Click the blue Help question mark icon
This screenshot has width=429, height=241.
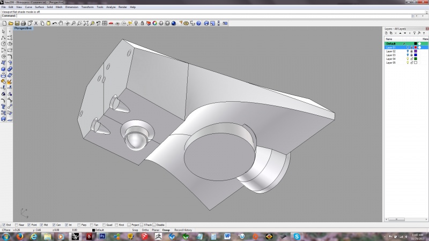pyautogui.click(x=198, y=23)
